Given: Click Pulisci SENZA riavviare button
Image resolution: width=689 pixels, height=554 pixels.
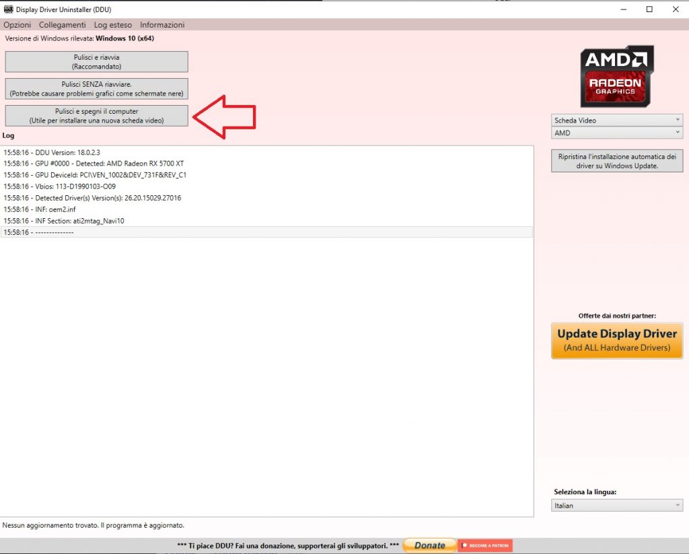Looking at the screenshot, I should 97,89.
